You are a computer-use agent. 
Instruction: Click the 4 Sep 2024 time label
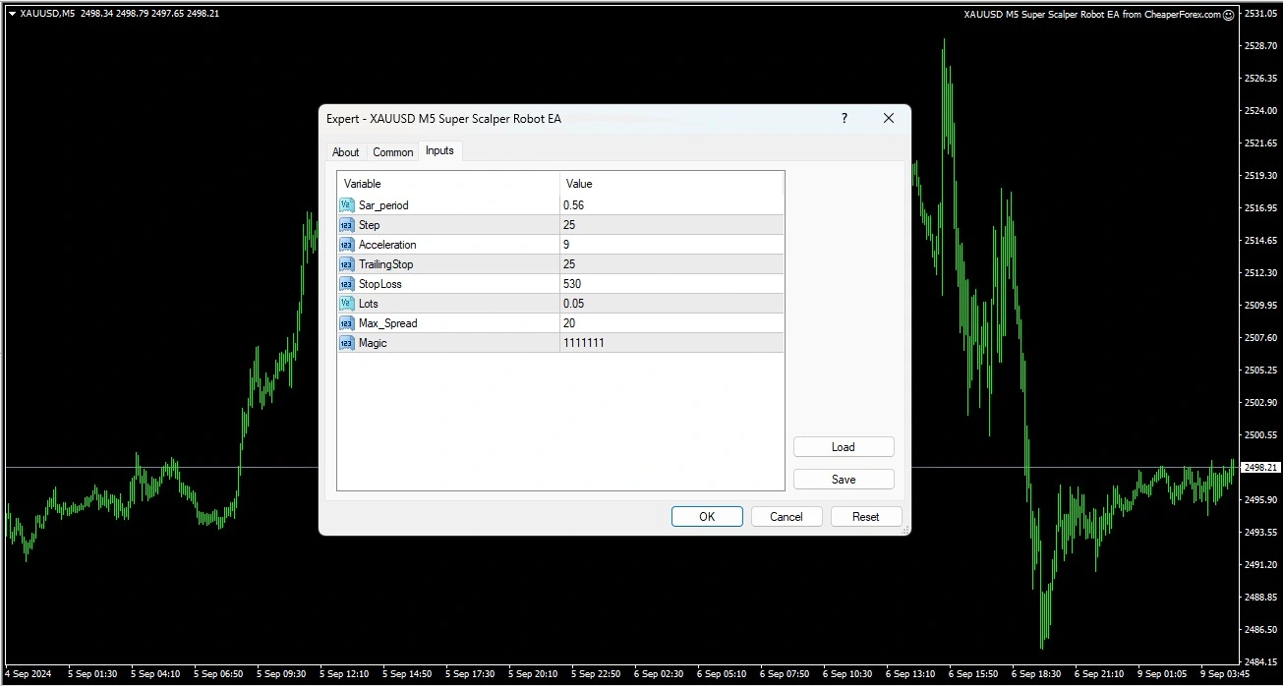click(x=29, y=674)
